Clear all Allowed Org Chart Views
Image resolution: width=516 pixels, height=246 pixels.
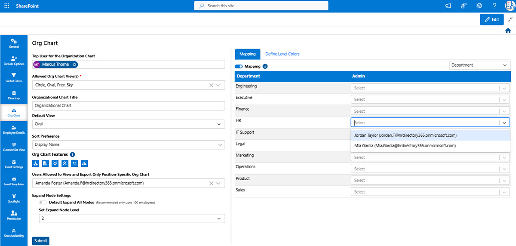[211, 85]
